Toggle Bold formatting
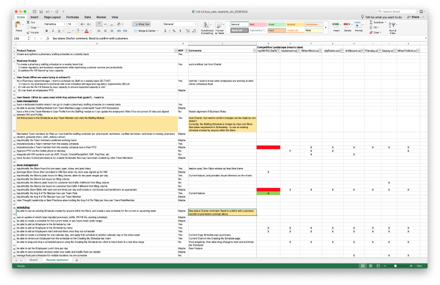This screenshot has height=285, width=440. [x=47, y=31]
